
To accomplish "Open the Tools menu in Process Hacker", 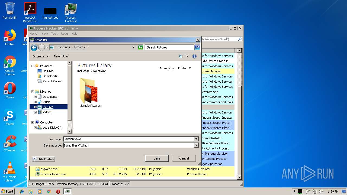I will (x=54, y=34).
